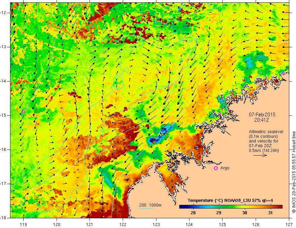Click the longitude axis label 121
Viewport: 296px width, 228px height.
point(90,224)
